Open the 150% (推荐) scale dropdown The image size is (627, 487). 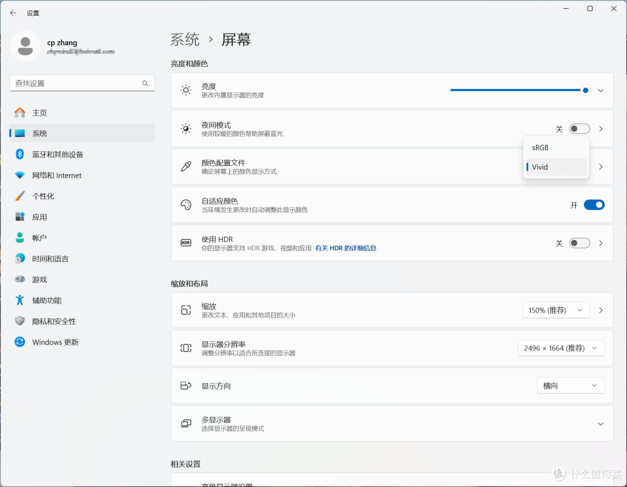556,311
